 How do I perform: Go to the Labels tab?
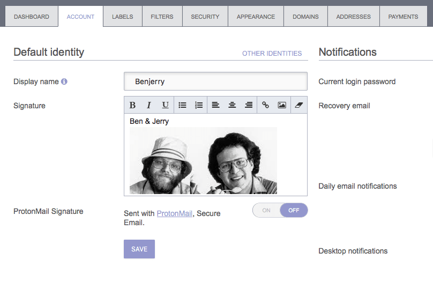[123, 17]
